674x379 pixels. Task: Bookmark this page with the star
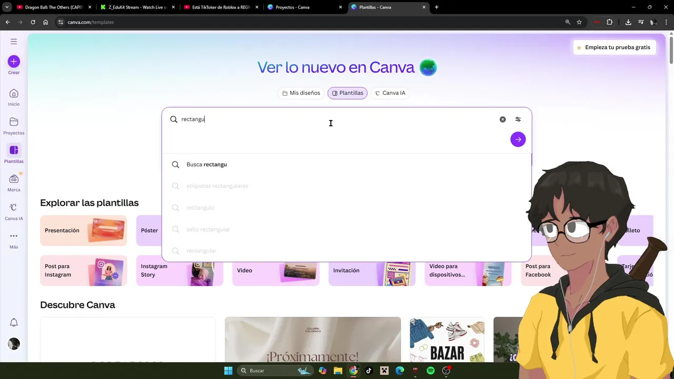(x=579, y=22)
